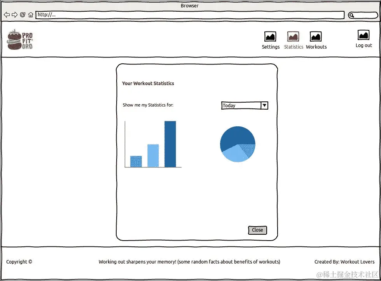This screenshot has width=381, height=281.
Task: Click the Log out image icon
Action: [364, 35]
